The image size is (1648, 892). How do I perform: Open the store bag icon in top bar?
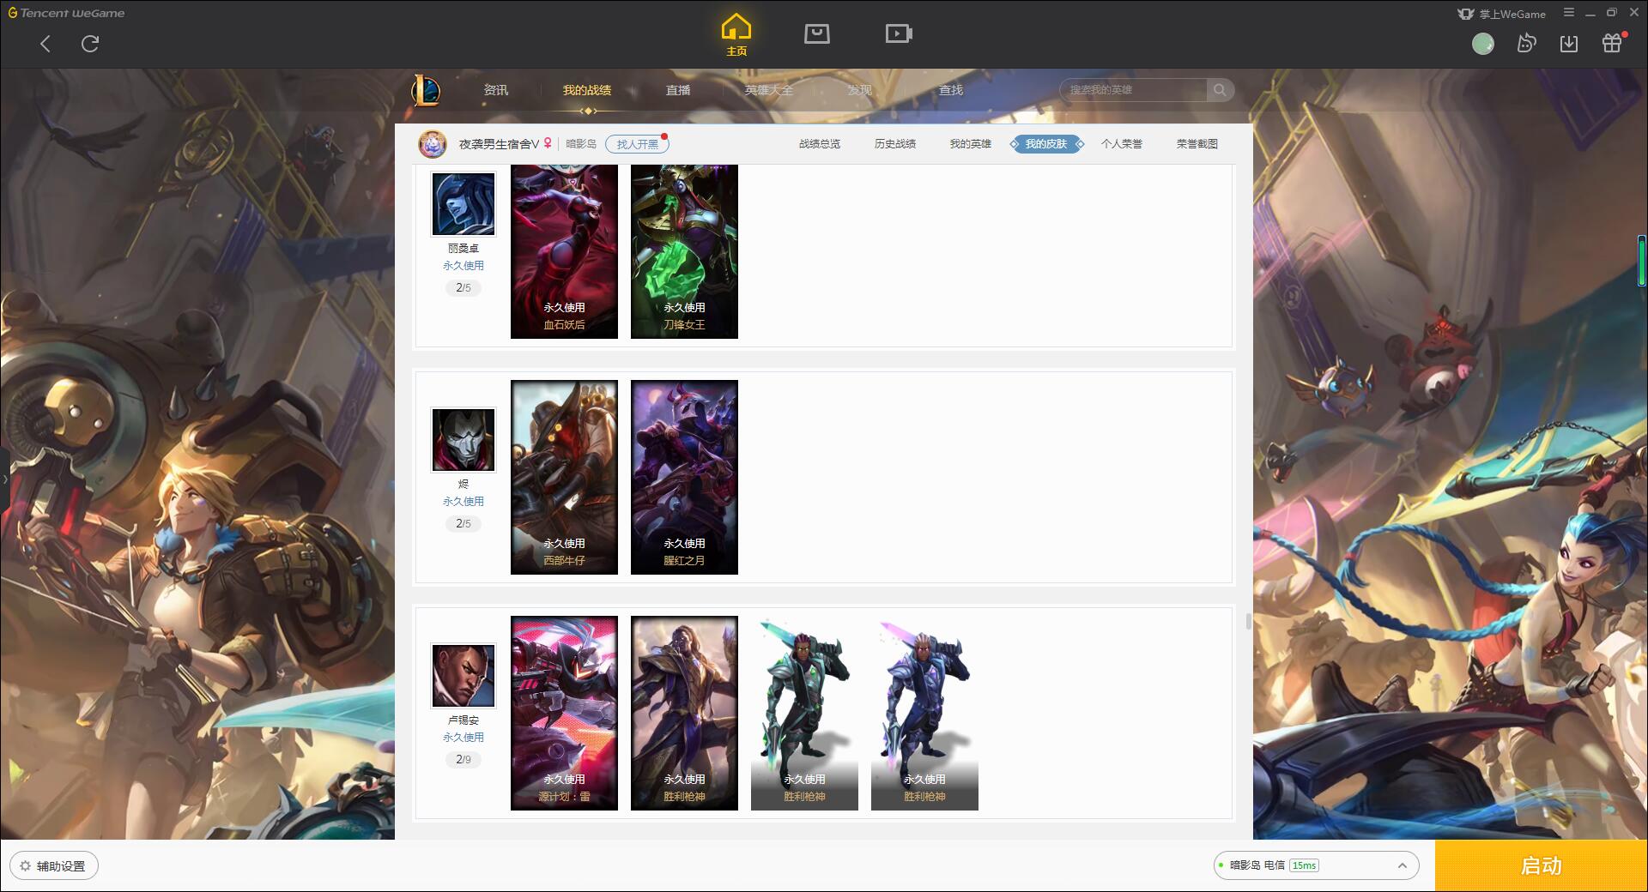(816, 33)
